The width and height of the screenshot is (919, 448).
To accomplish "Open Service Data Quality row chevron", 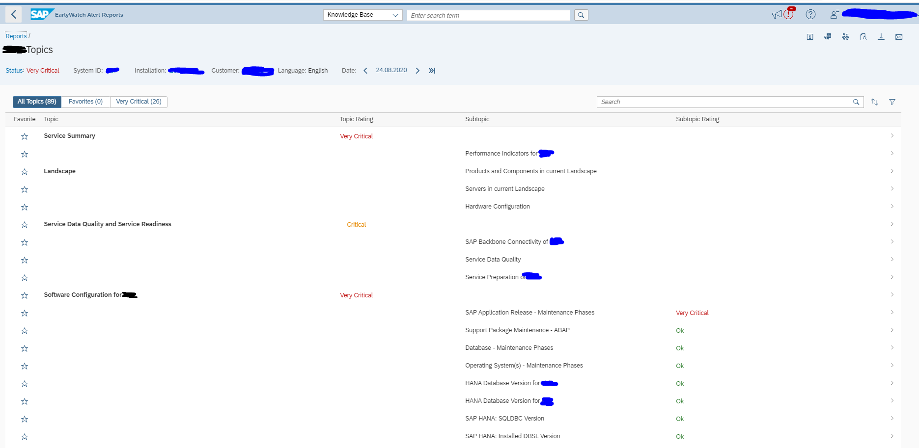I will click(892, 260).
